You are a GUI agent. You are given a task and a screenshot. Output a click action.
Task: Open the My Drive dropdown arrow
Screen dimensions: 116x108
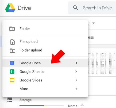click(x=94, y=23)
